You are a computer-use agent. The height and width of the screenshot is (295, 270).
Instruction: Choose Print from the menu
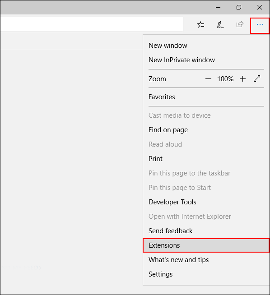[206, 159]
